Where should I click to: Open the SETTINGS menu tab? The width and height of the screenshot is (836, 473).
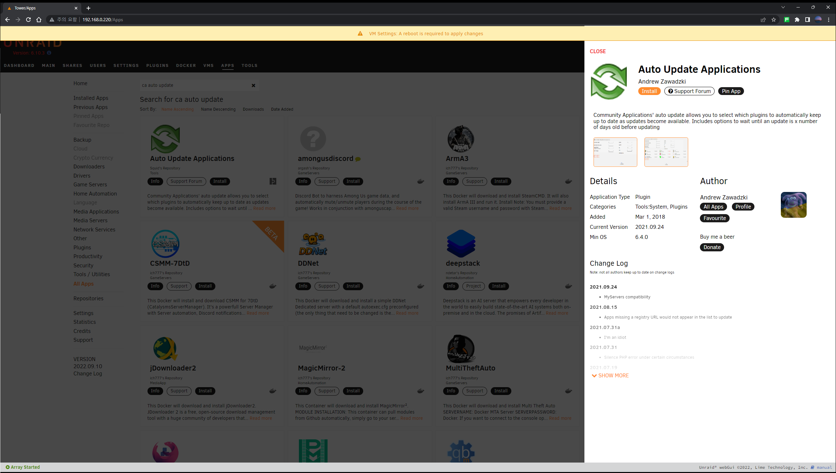[x=126, y=66]
